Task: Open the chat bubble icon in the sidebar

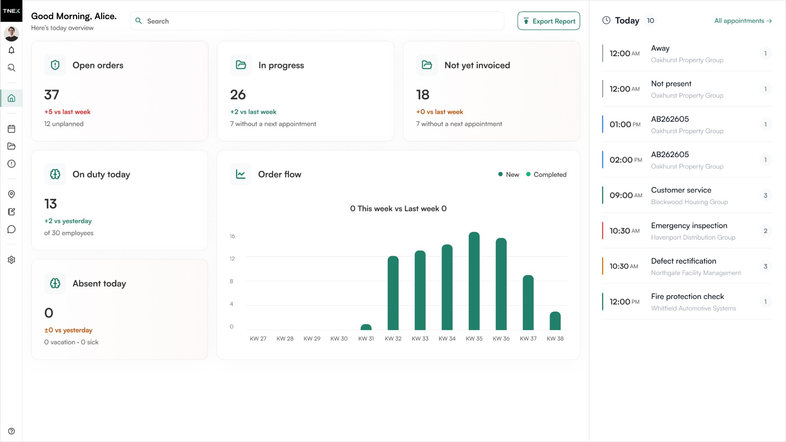Action: click(11, 229)
